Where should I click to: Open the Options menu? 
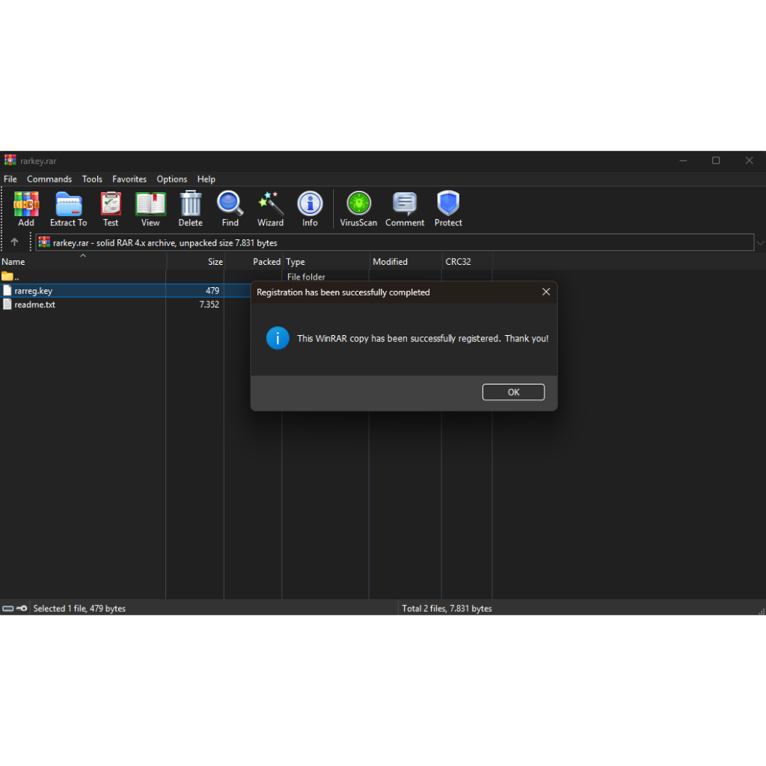[172, 180]
